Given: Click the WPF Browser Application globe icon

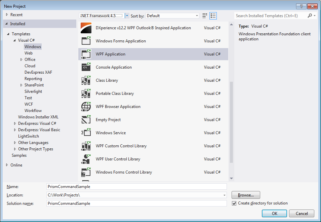Looking at the screenshot, I should pos(86,107).
